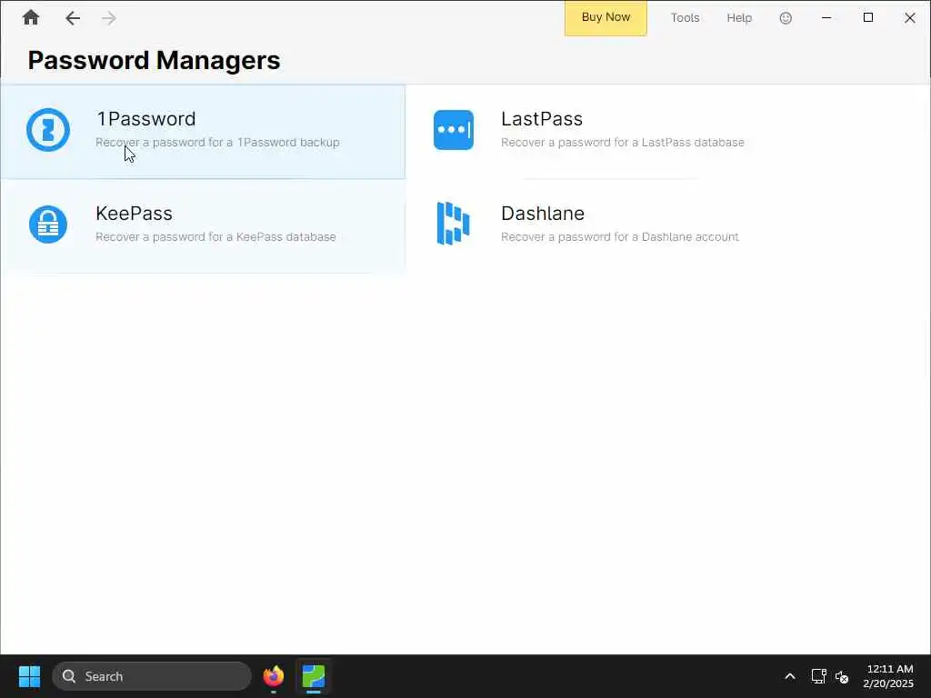Select the KeePass title text

135,213
